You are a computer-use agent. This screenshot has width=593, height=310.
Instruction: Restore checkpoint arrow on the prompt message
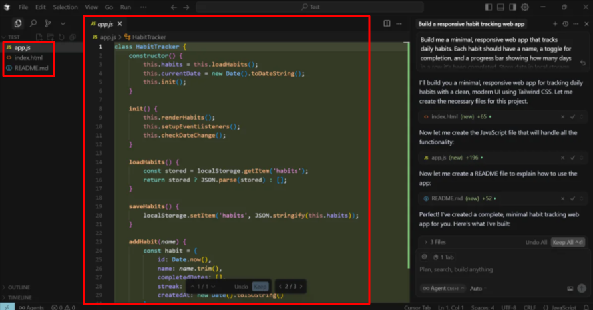(x=583, y=63)
